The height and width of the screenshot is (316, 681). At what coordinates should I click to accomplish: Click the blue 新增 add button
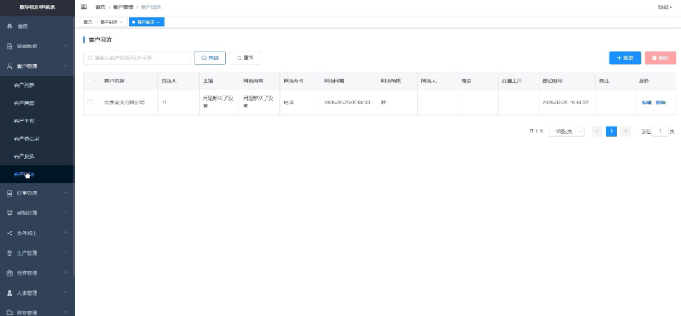625,58
